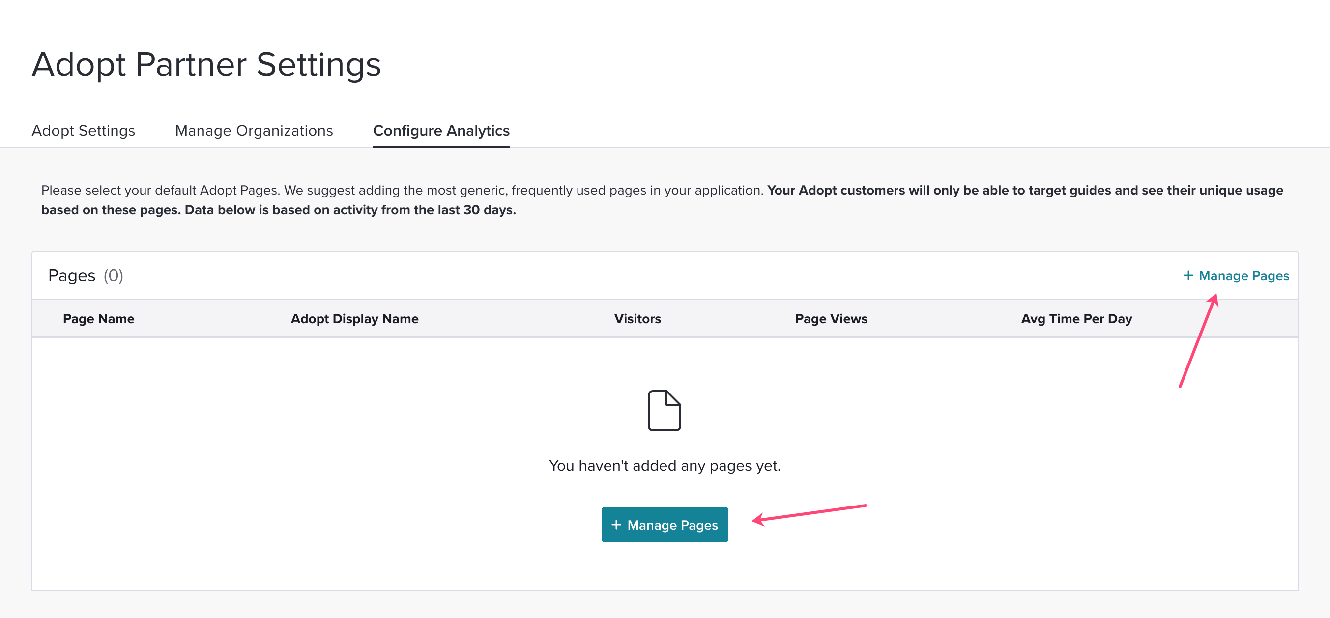Open Manage Pages link in Pages header
Screen dimensions: 1330x618
(1236, 276)
